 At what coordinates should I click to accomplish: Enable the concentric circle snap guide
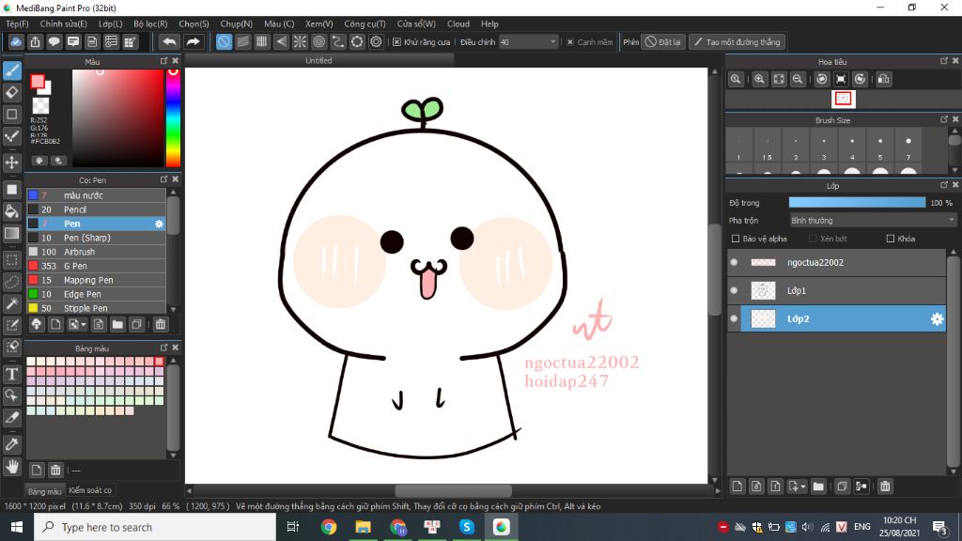point(319,41)
